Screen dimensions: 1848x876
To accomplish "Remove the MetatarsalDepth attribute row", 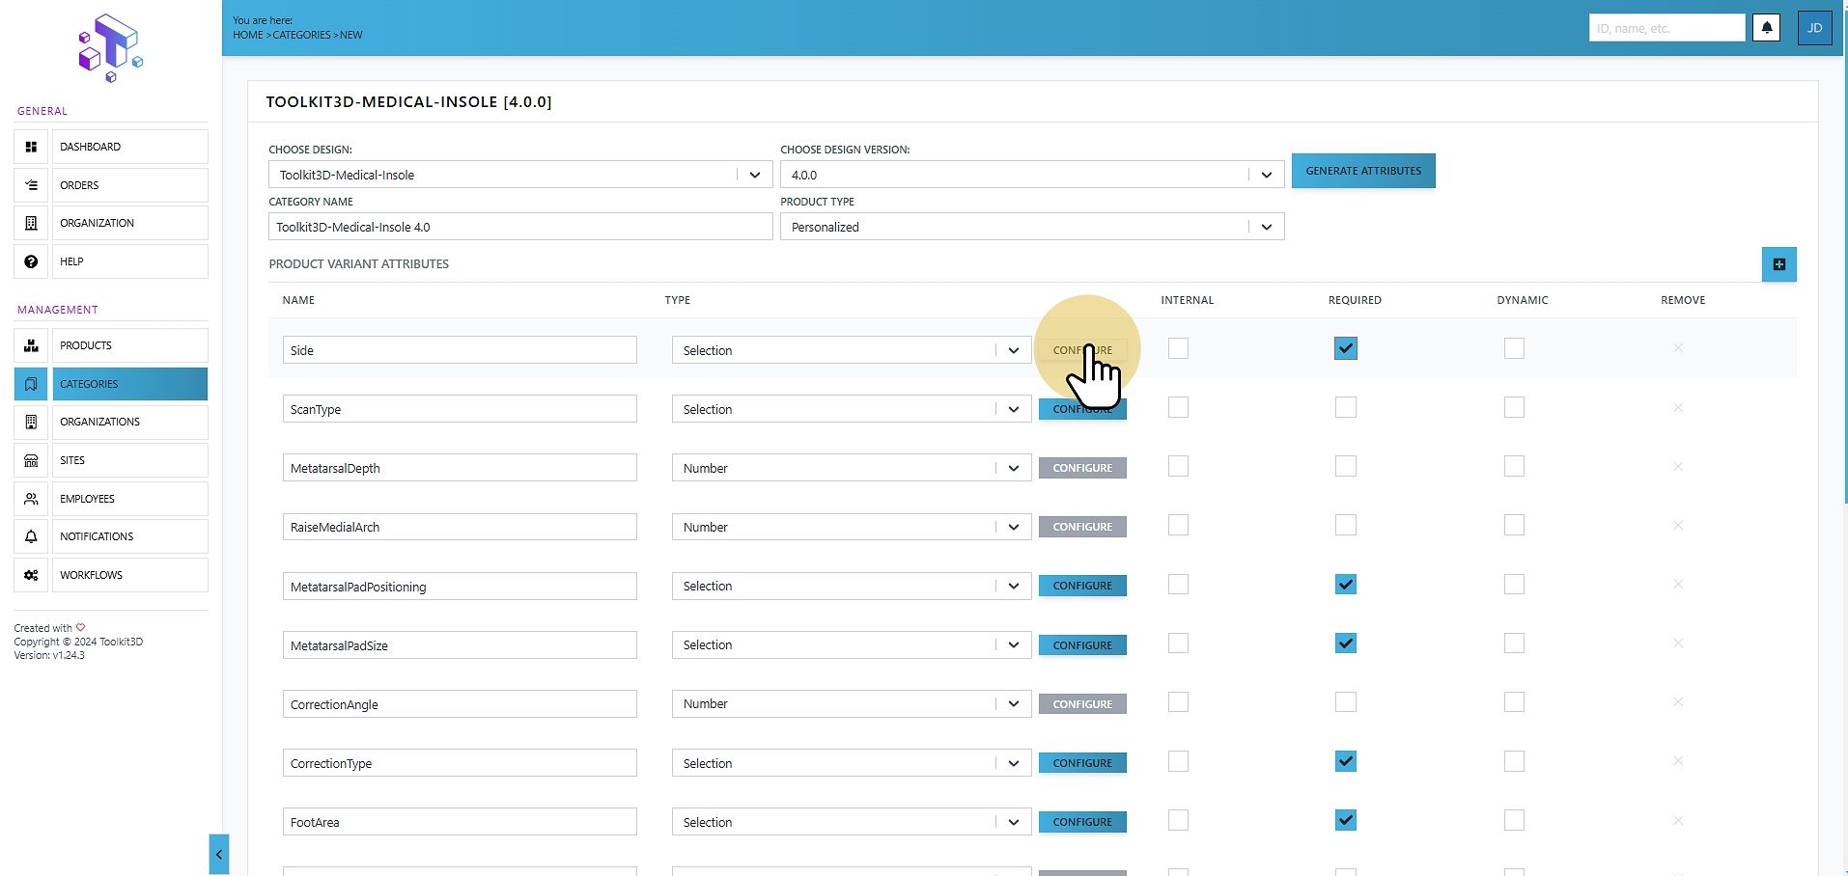I will [x=1678, y=467].
